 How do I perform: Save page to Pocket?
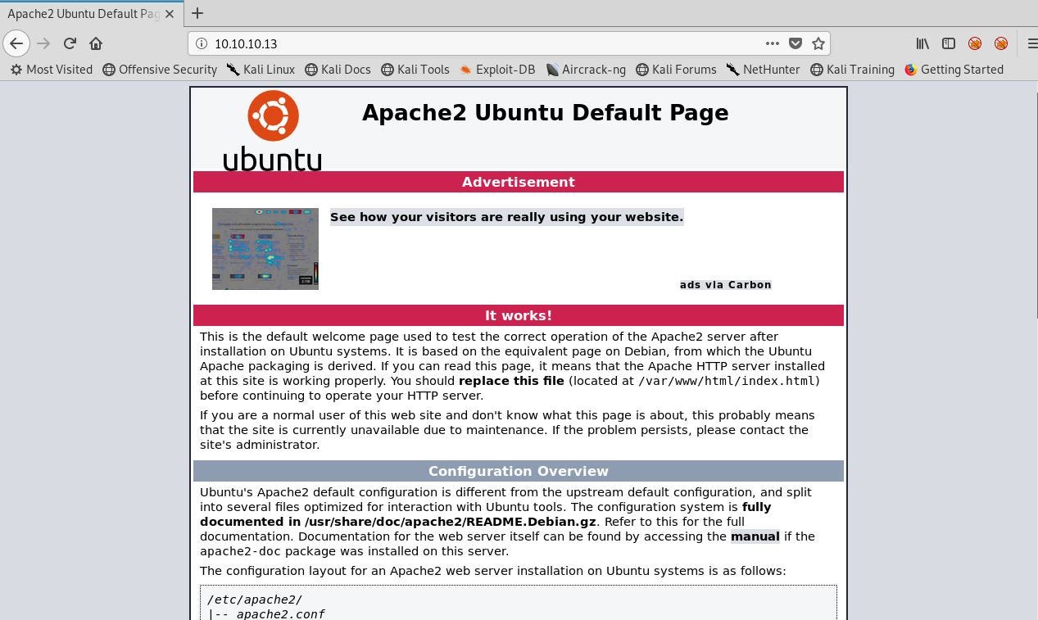pos(795,43)
